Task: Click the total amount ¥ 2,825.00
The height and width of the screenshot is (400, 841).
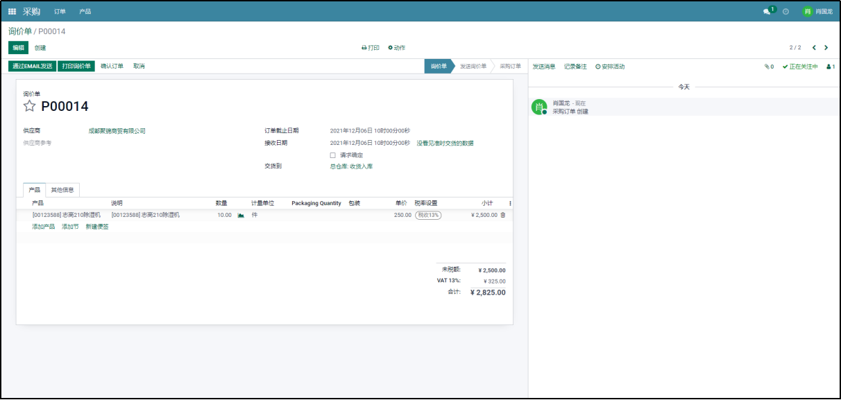Action: tap(488, 293)
